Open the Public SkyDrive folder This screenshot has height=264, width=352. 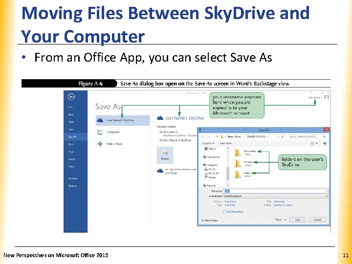point(242,175)
